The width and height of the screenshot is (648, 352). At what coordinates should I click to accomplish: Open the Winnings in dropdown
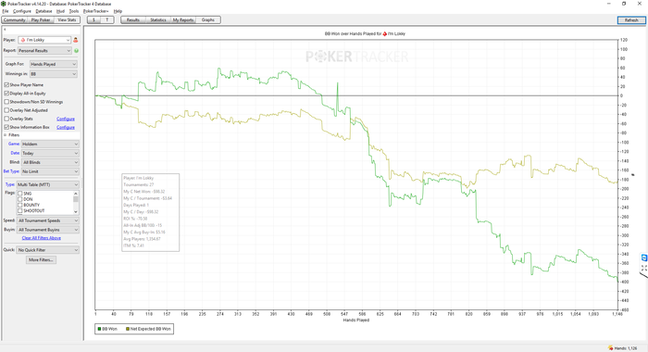coord(54,74)
